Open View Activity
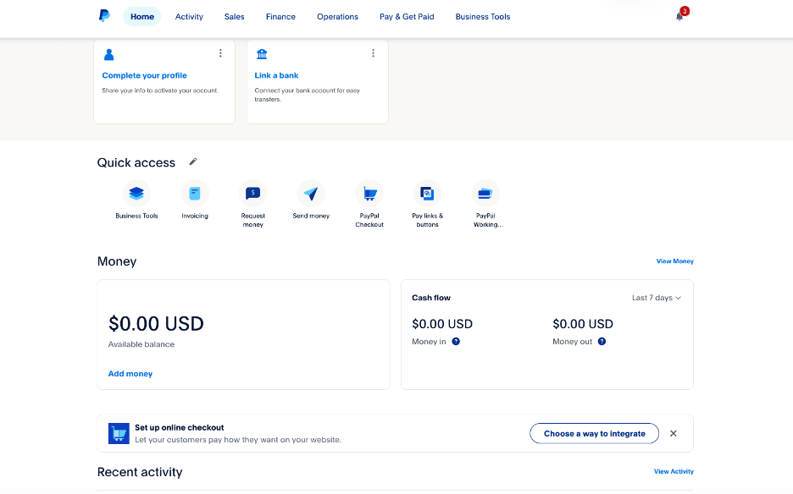 click(x=673, y=471)
